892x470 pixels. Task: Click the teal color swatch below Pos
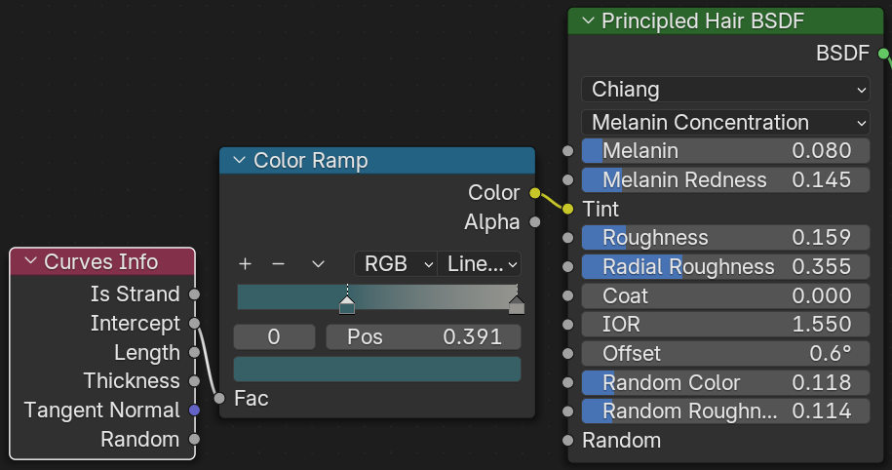tap(376, 370)
